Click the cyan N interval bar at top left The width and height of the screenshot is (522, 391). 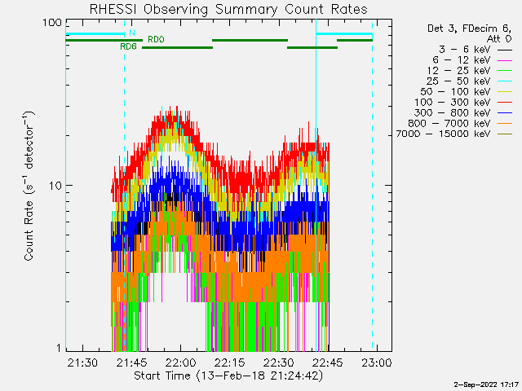(95, 34)
